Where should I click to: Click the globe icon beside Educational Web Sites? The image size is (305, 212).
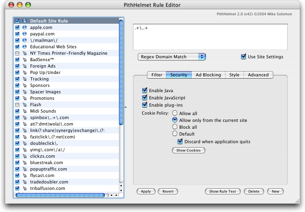(x=25, y=47)
